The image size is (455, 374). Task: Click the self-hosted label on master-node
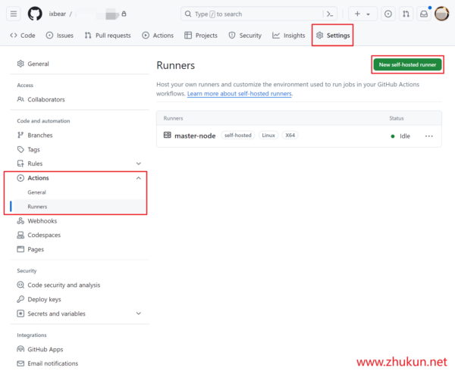coord(238,136)
